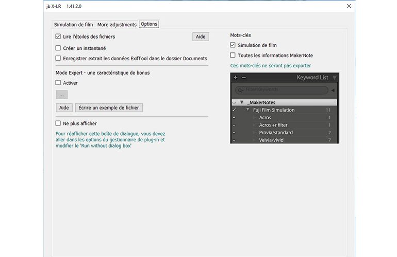Switch to the 'Simulation de film' tab
Screen dimensions: 397x257
(73, 25)
